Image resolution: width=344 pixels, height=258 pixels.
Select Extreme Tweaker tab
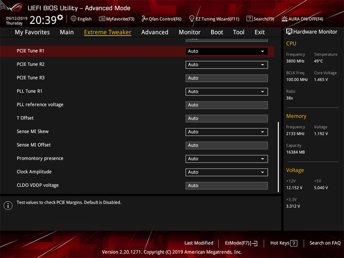click(x=107, y=32)
